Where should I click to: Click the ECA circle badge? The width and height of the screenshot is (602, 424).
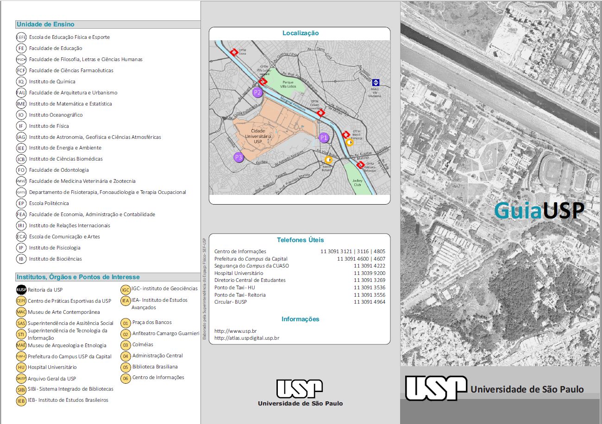(x=21, y=237)
